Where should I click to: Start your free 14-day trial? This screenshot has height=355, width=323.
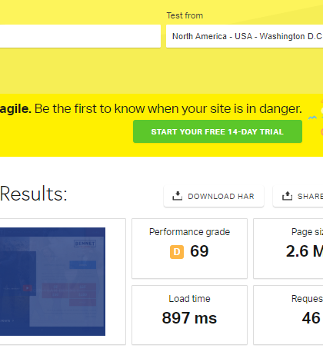(x=218, y=131)
